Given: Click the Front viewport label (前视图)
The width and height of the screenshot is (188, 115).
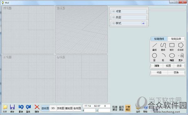Looking at the screenshot, I should click(x=7, y=57).
